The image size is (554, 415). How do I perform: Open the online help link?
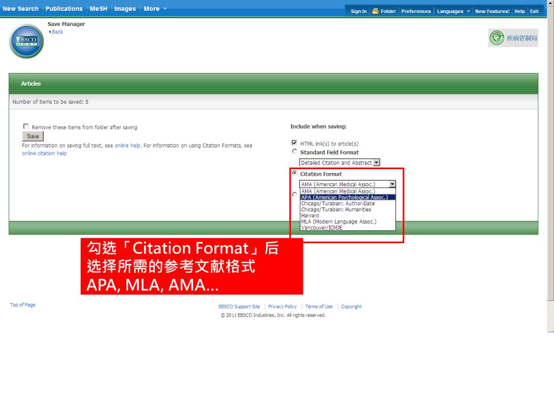click(x=128, y=145)
